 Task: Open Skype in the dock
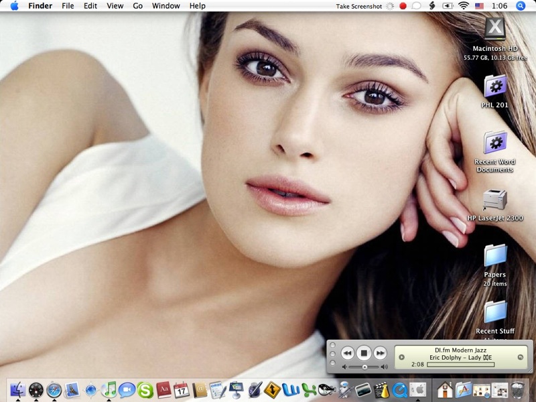point(145,389)
